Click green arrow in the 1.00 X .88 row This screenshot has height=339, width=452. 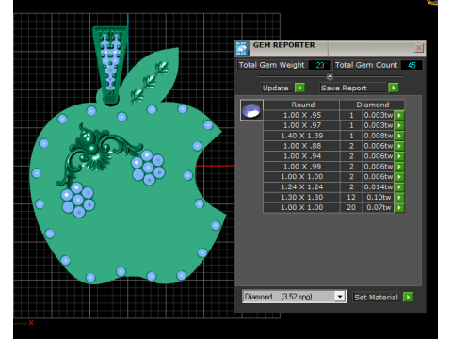coord(399,146)
